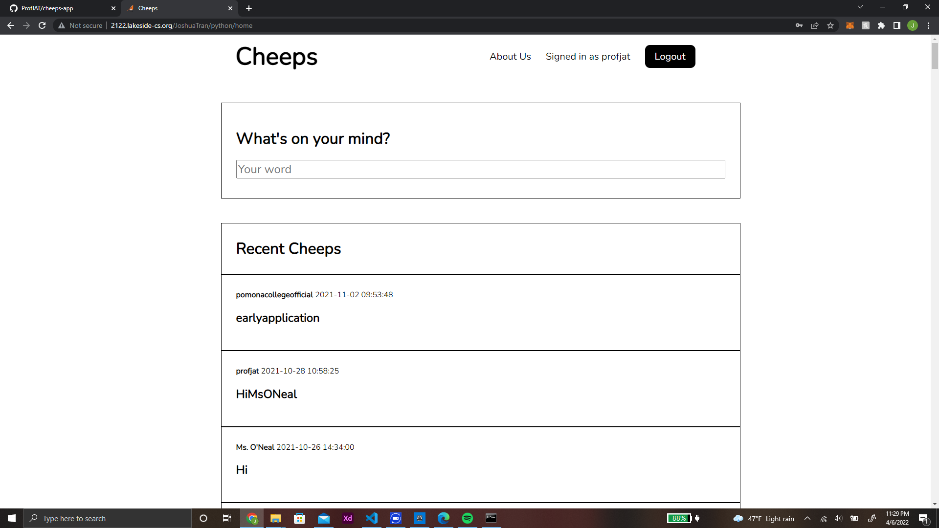Image resolution: width=939 pixels, height=528 pixels.
Task: Close the Cheeps tab
Action: pos(230,8)
